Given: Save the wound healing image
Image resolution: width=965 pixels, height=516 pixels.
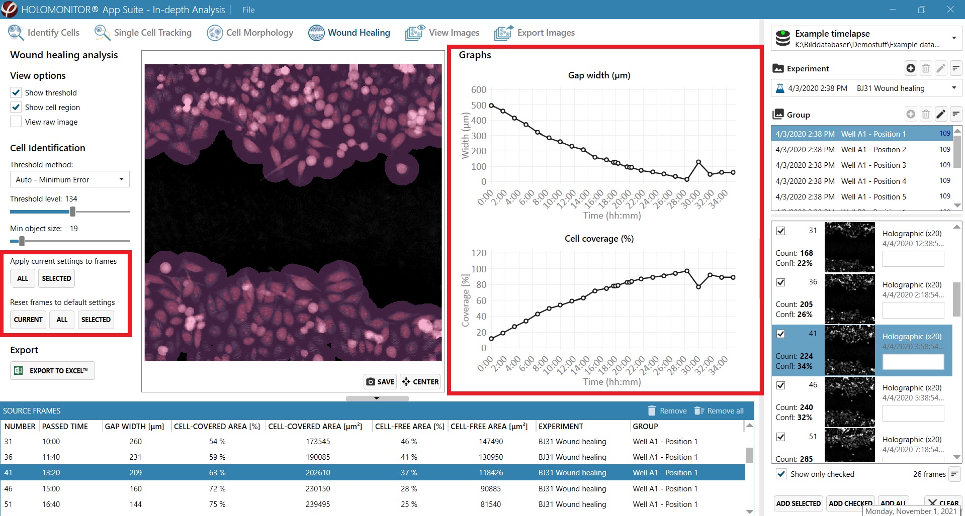Looking at the screenshot, I should [x=380, y=382].
